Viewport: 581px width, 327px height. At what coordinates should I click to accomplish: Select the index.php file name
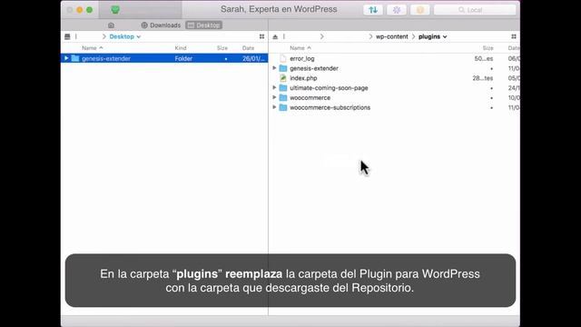(x=303, y=78)
